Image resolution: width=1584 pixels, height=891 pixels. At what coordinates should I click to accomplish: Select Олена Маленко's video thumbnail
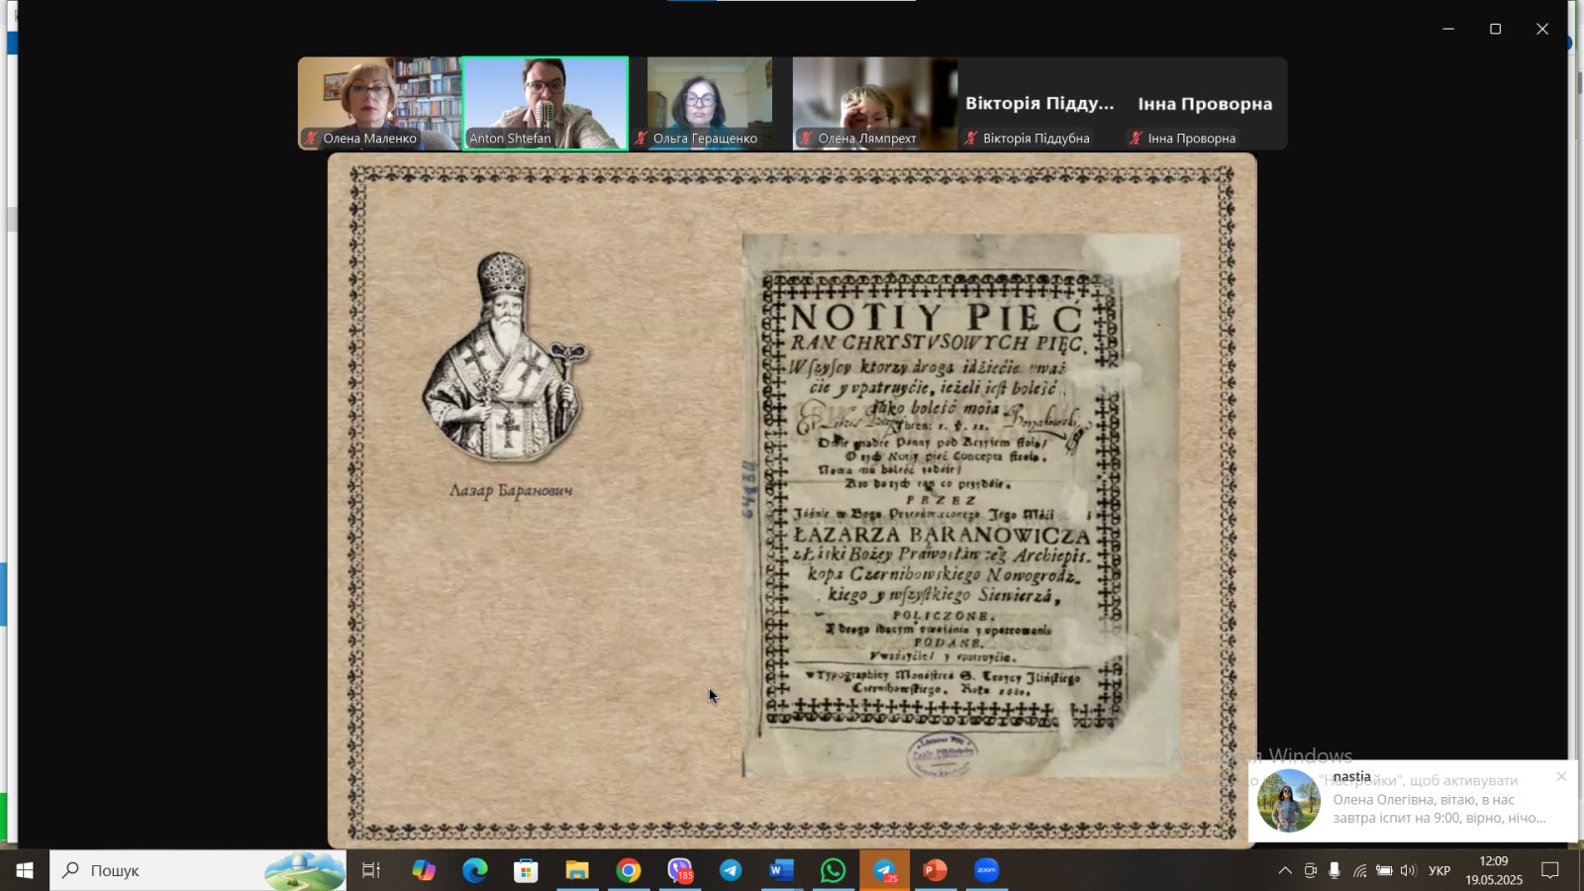380,103
